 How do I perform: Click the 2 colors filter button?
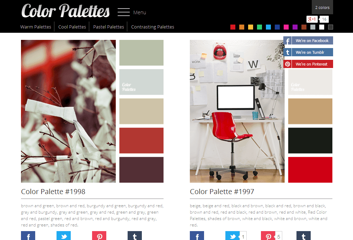pyautogui.click(x=322, y=7)
